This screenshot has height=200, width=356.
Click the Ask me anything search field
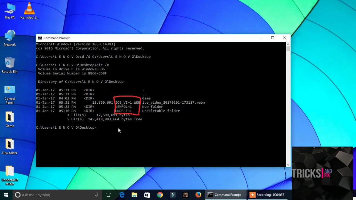click(57, 195)
